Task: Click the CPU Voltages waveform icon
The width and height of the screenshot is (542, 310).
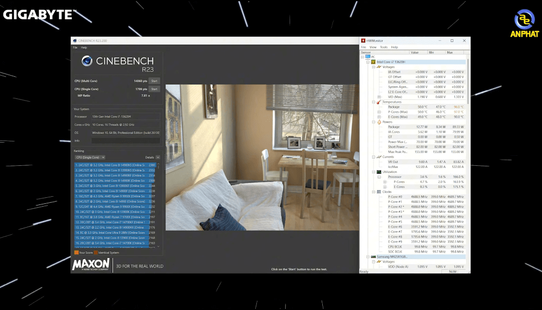Action: (x=379, y=67)
